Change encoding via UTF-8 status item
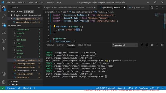 pos(130,88)
